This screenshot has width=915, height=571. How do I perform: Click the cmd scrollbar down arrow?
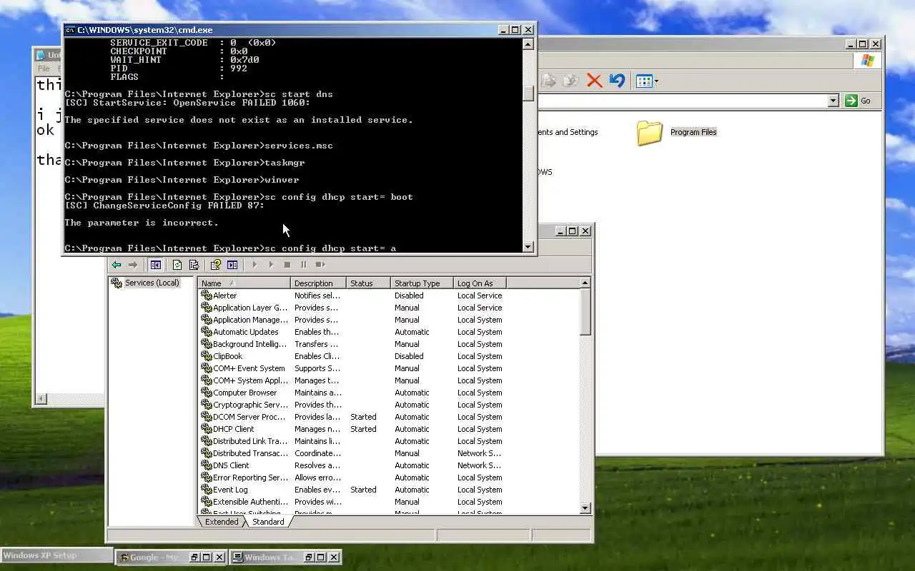[x=528, y=247]
